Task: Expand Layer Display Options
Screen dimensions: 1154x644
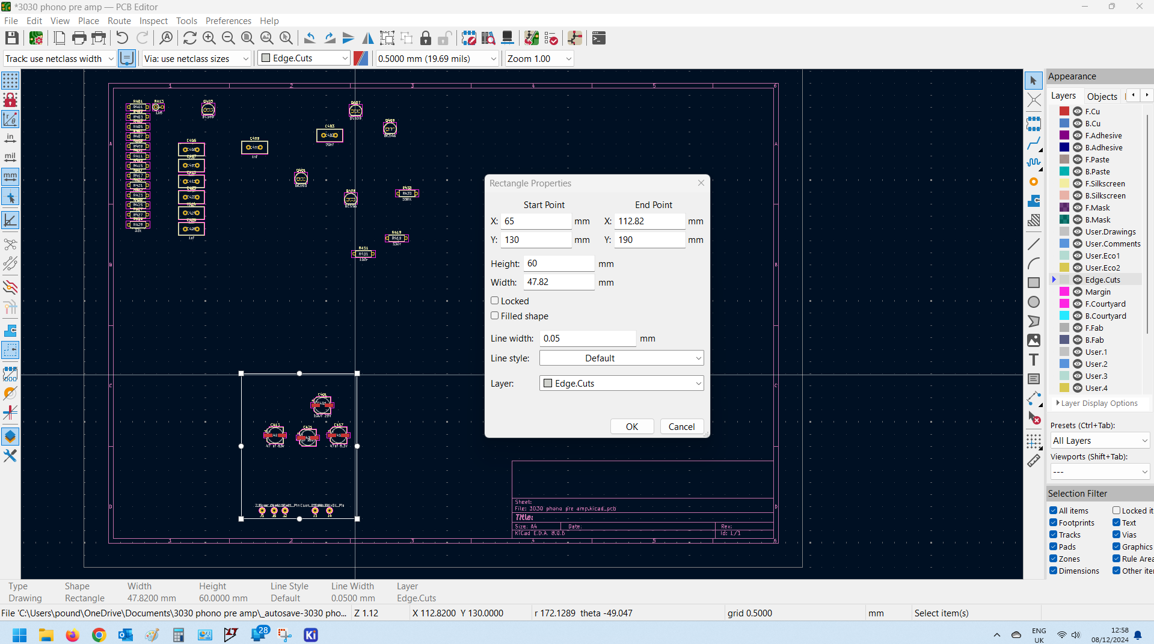Action: pyautogui.click(x=1097, y=403)
